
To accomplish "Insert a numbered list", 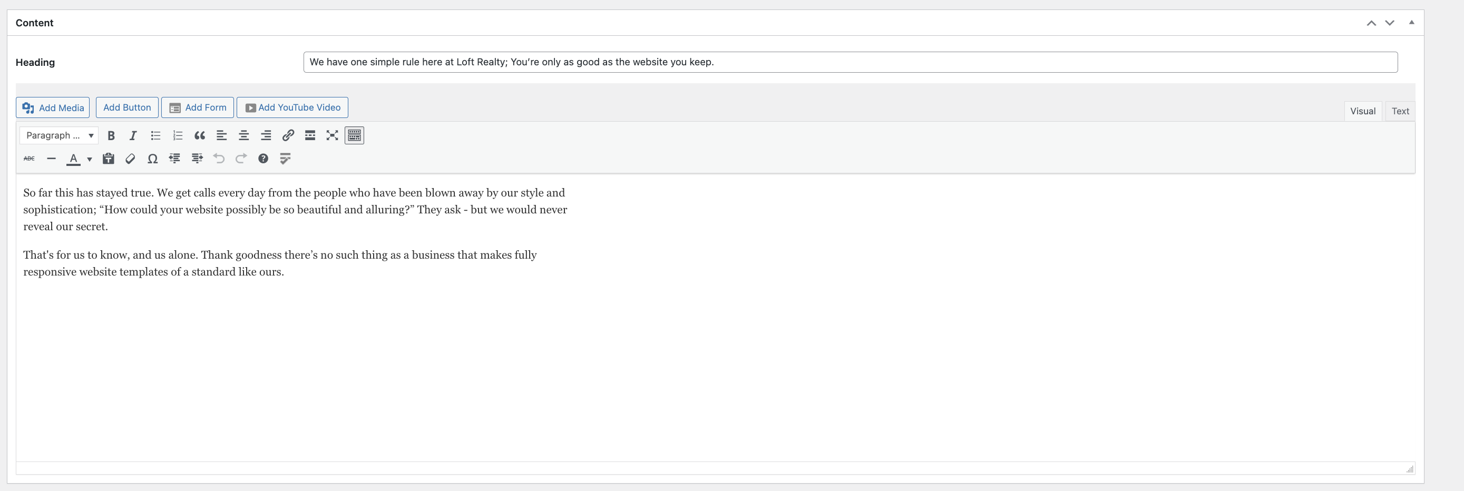I will pyautogui.click(x=177, y=135).
